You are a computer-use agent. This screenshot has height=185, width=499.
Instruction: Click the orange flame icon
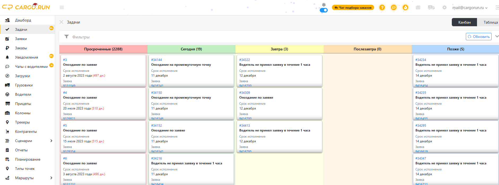[x=405, y=7]
